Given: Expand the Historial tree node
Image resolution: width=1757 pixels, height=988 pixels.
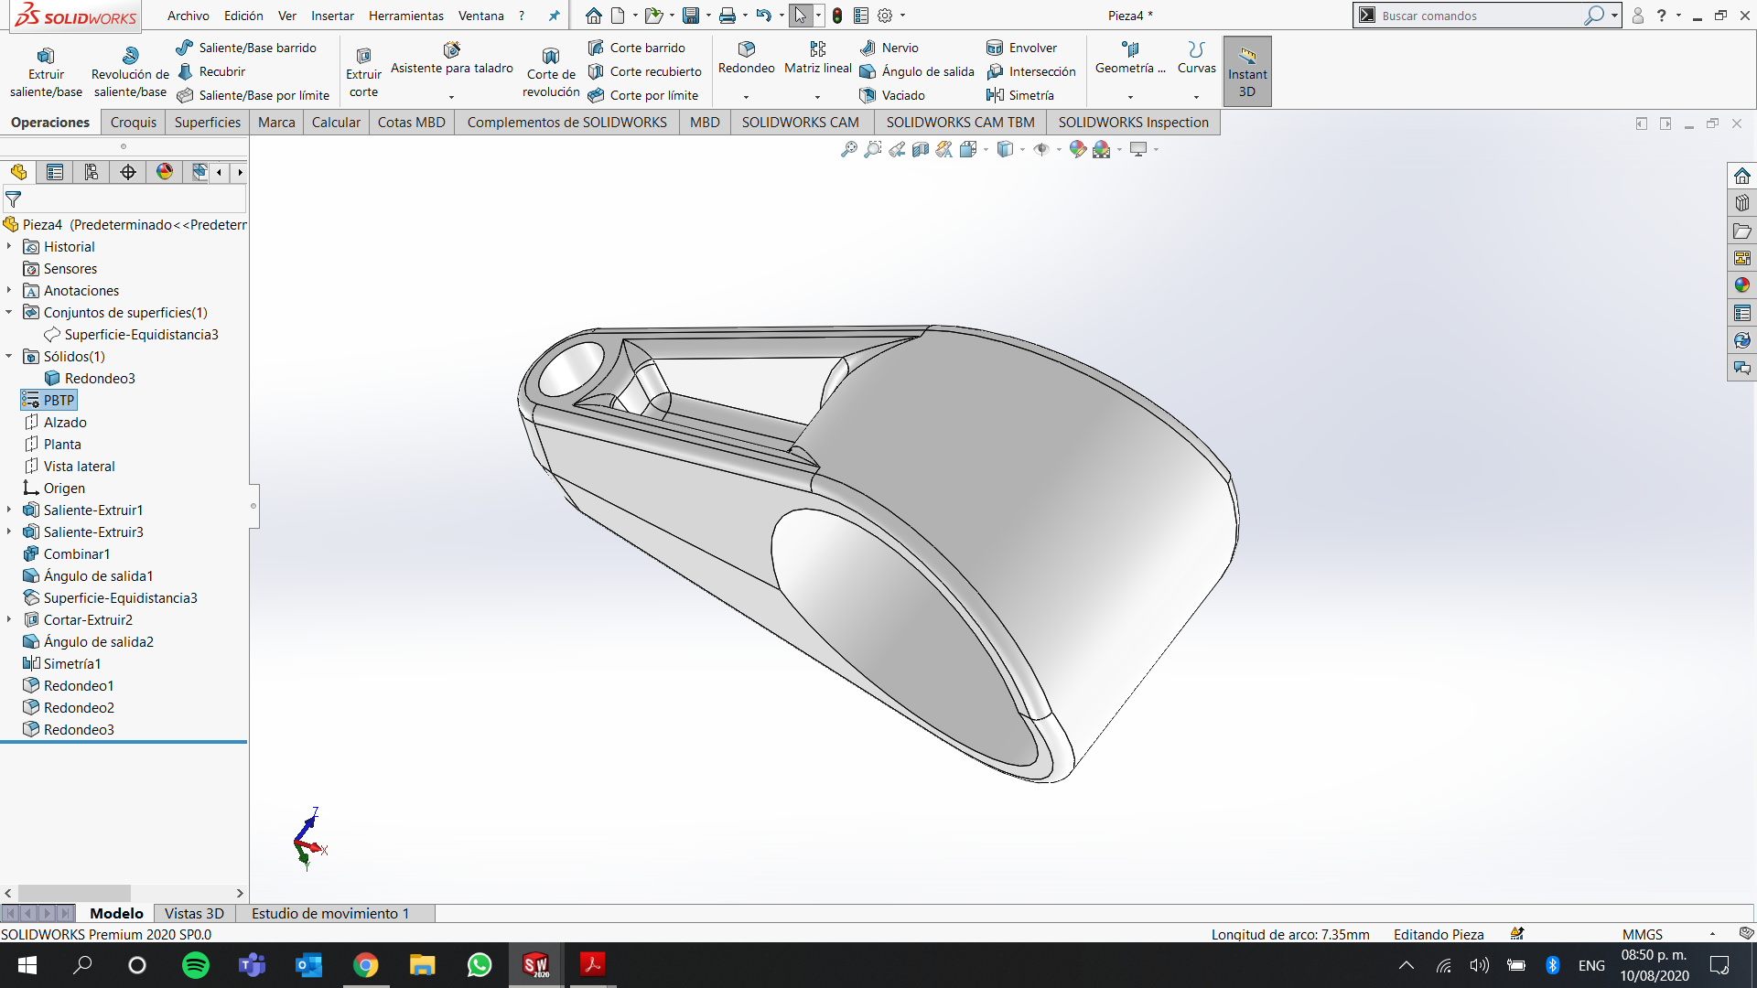Looking at the screenshot, I should click(x=9, y=247).
